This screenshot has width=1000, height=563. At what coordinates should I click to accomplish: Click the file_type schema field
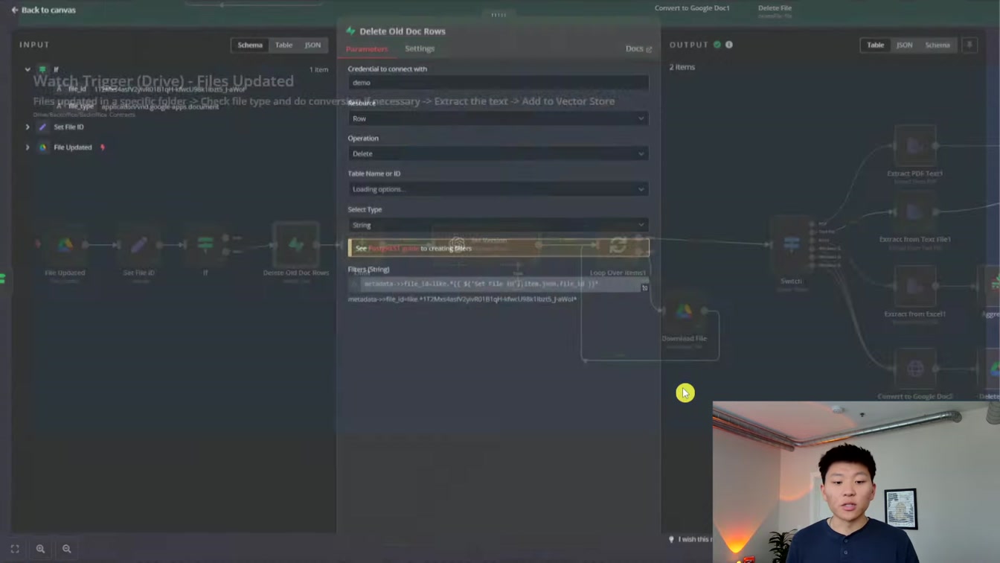coord(82,106)
